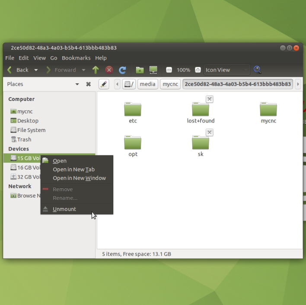Click the blue Reload icon in toolbar
Screen dimensions: 306x305
pyautogui.click(x=122, y=70)
